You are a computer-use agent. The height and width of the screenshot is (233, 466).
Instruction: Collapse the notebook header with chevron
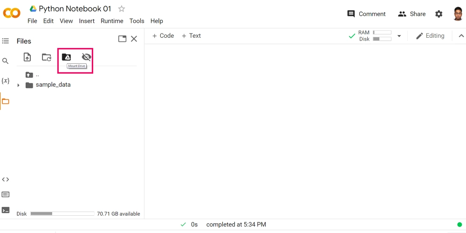coord(461,36)
